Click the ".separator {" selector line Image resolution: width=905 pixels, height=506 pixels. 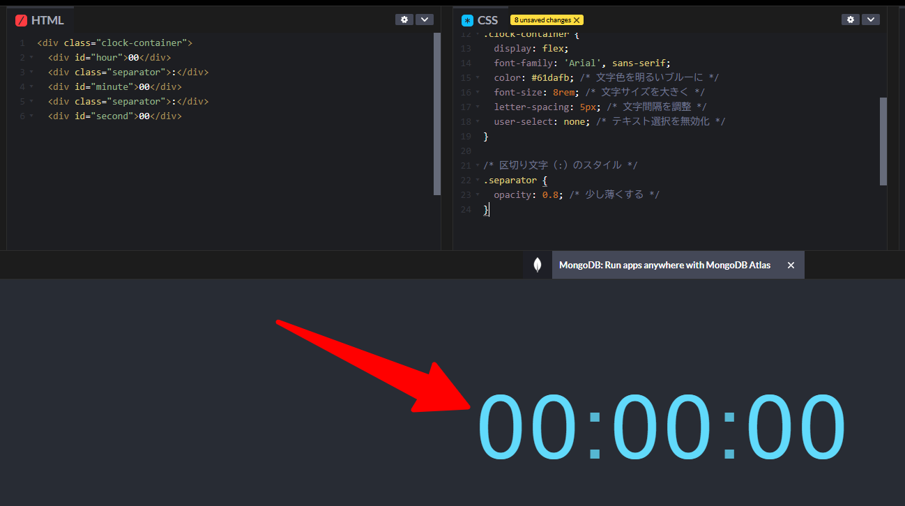515,180
